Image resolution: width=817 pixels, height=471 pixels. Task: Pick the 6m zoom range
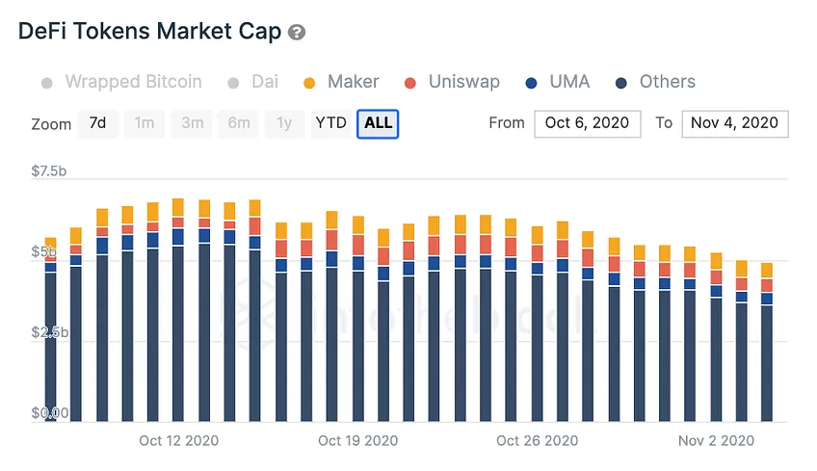pos(239,123)
